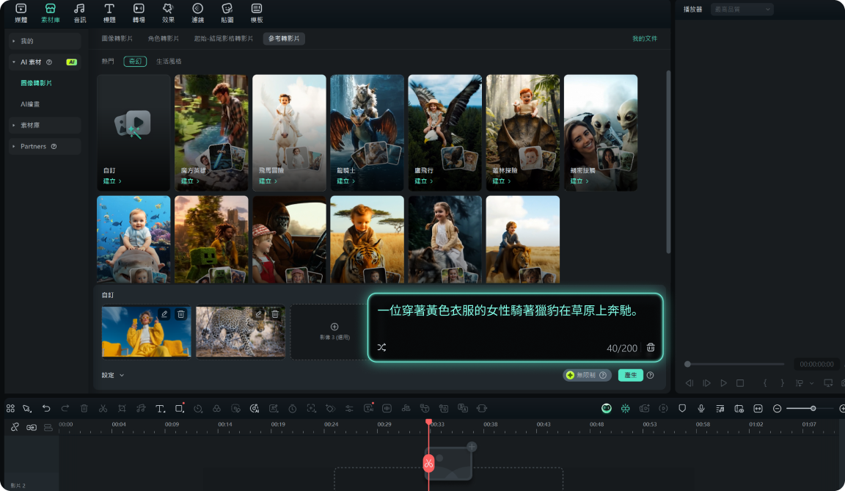845x491 pixels.
Task: Play the preview in the player
Action: [x=724, y=383]
